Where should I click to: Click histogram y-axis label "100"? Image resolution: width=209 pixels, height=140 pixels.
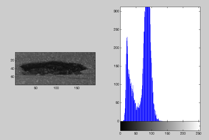[x=116, y=84]
